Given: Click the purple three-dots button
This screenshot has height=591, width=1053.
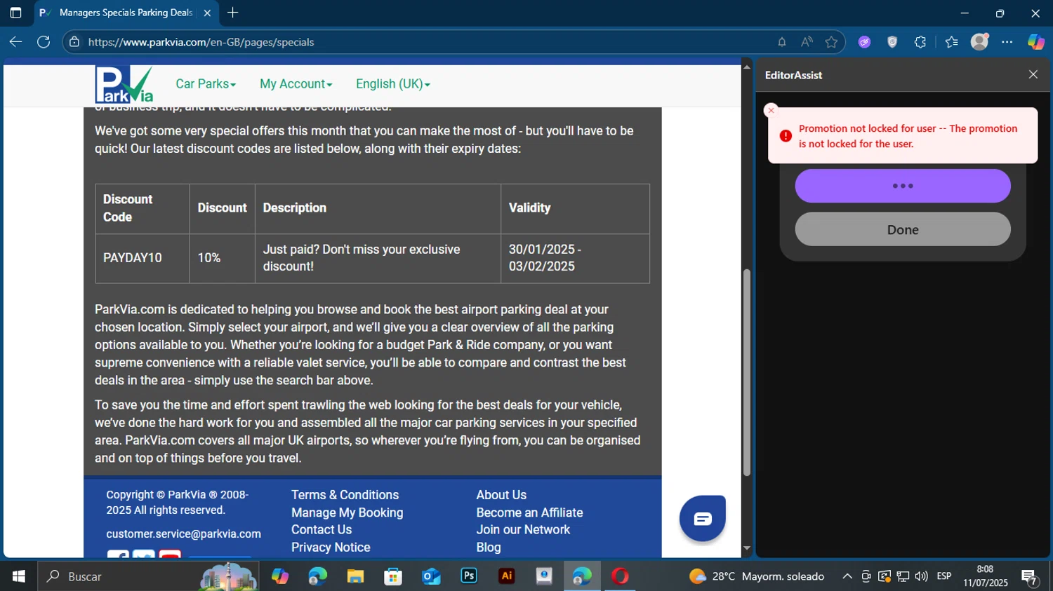Looking at the screenshot, I should (x=903, y=186).
